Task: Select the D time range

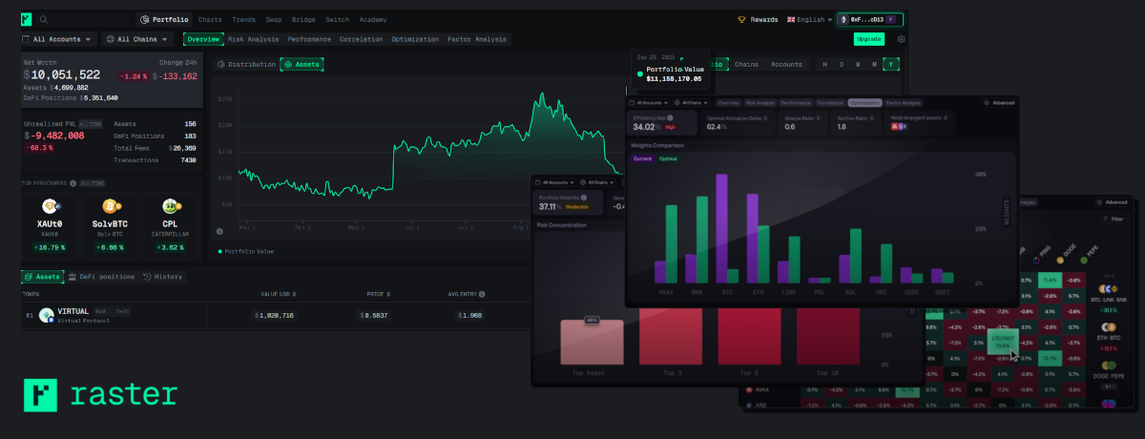Action: pyautogui.click(x=842, y=64)
